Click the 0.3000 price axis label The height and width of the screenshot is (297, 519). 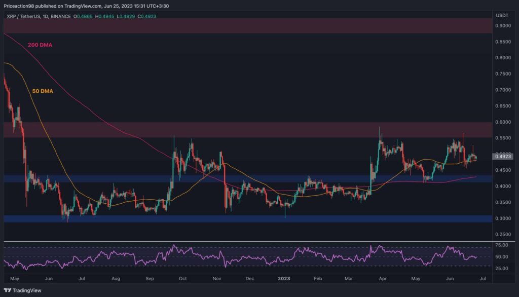click(503, 218)
